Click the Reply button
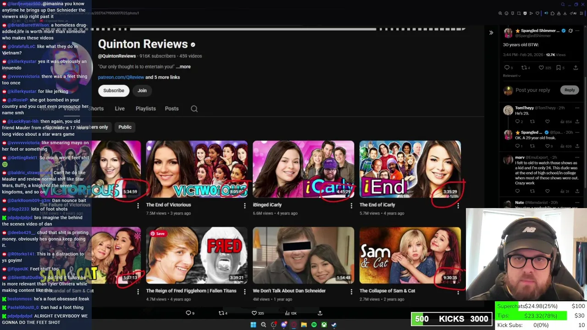 [x=570, y=90]
